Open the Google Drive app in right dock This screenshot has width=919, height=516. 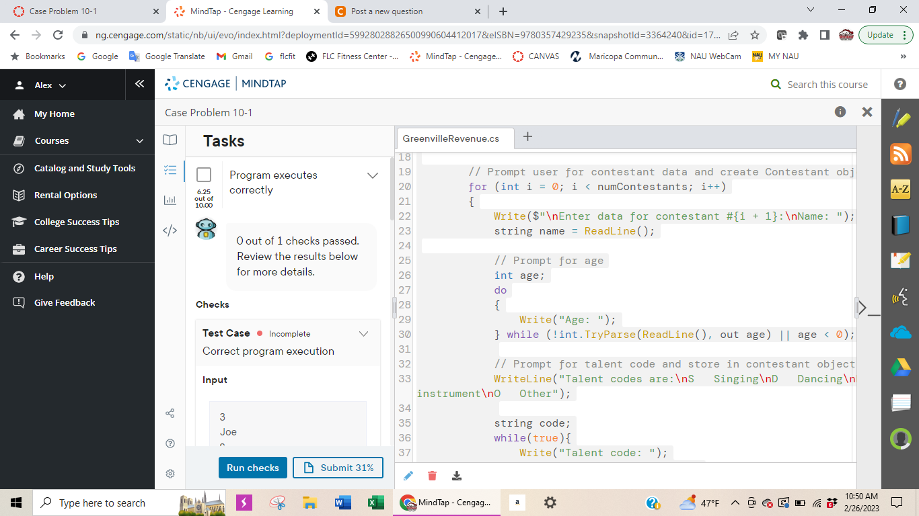900,368
